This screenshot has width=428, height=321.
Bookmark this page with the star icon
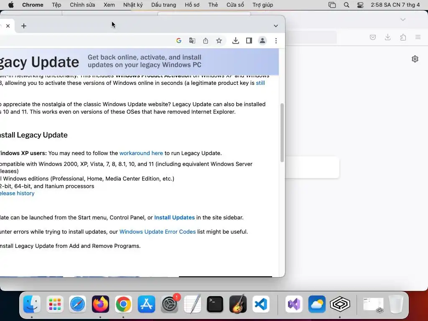click(x=219, y=41)
